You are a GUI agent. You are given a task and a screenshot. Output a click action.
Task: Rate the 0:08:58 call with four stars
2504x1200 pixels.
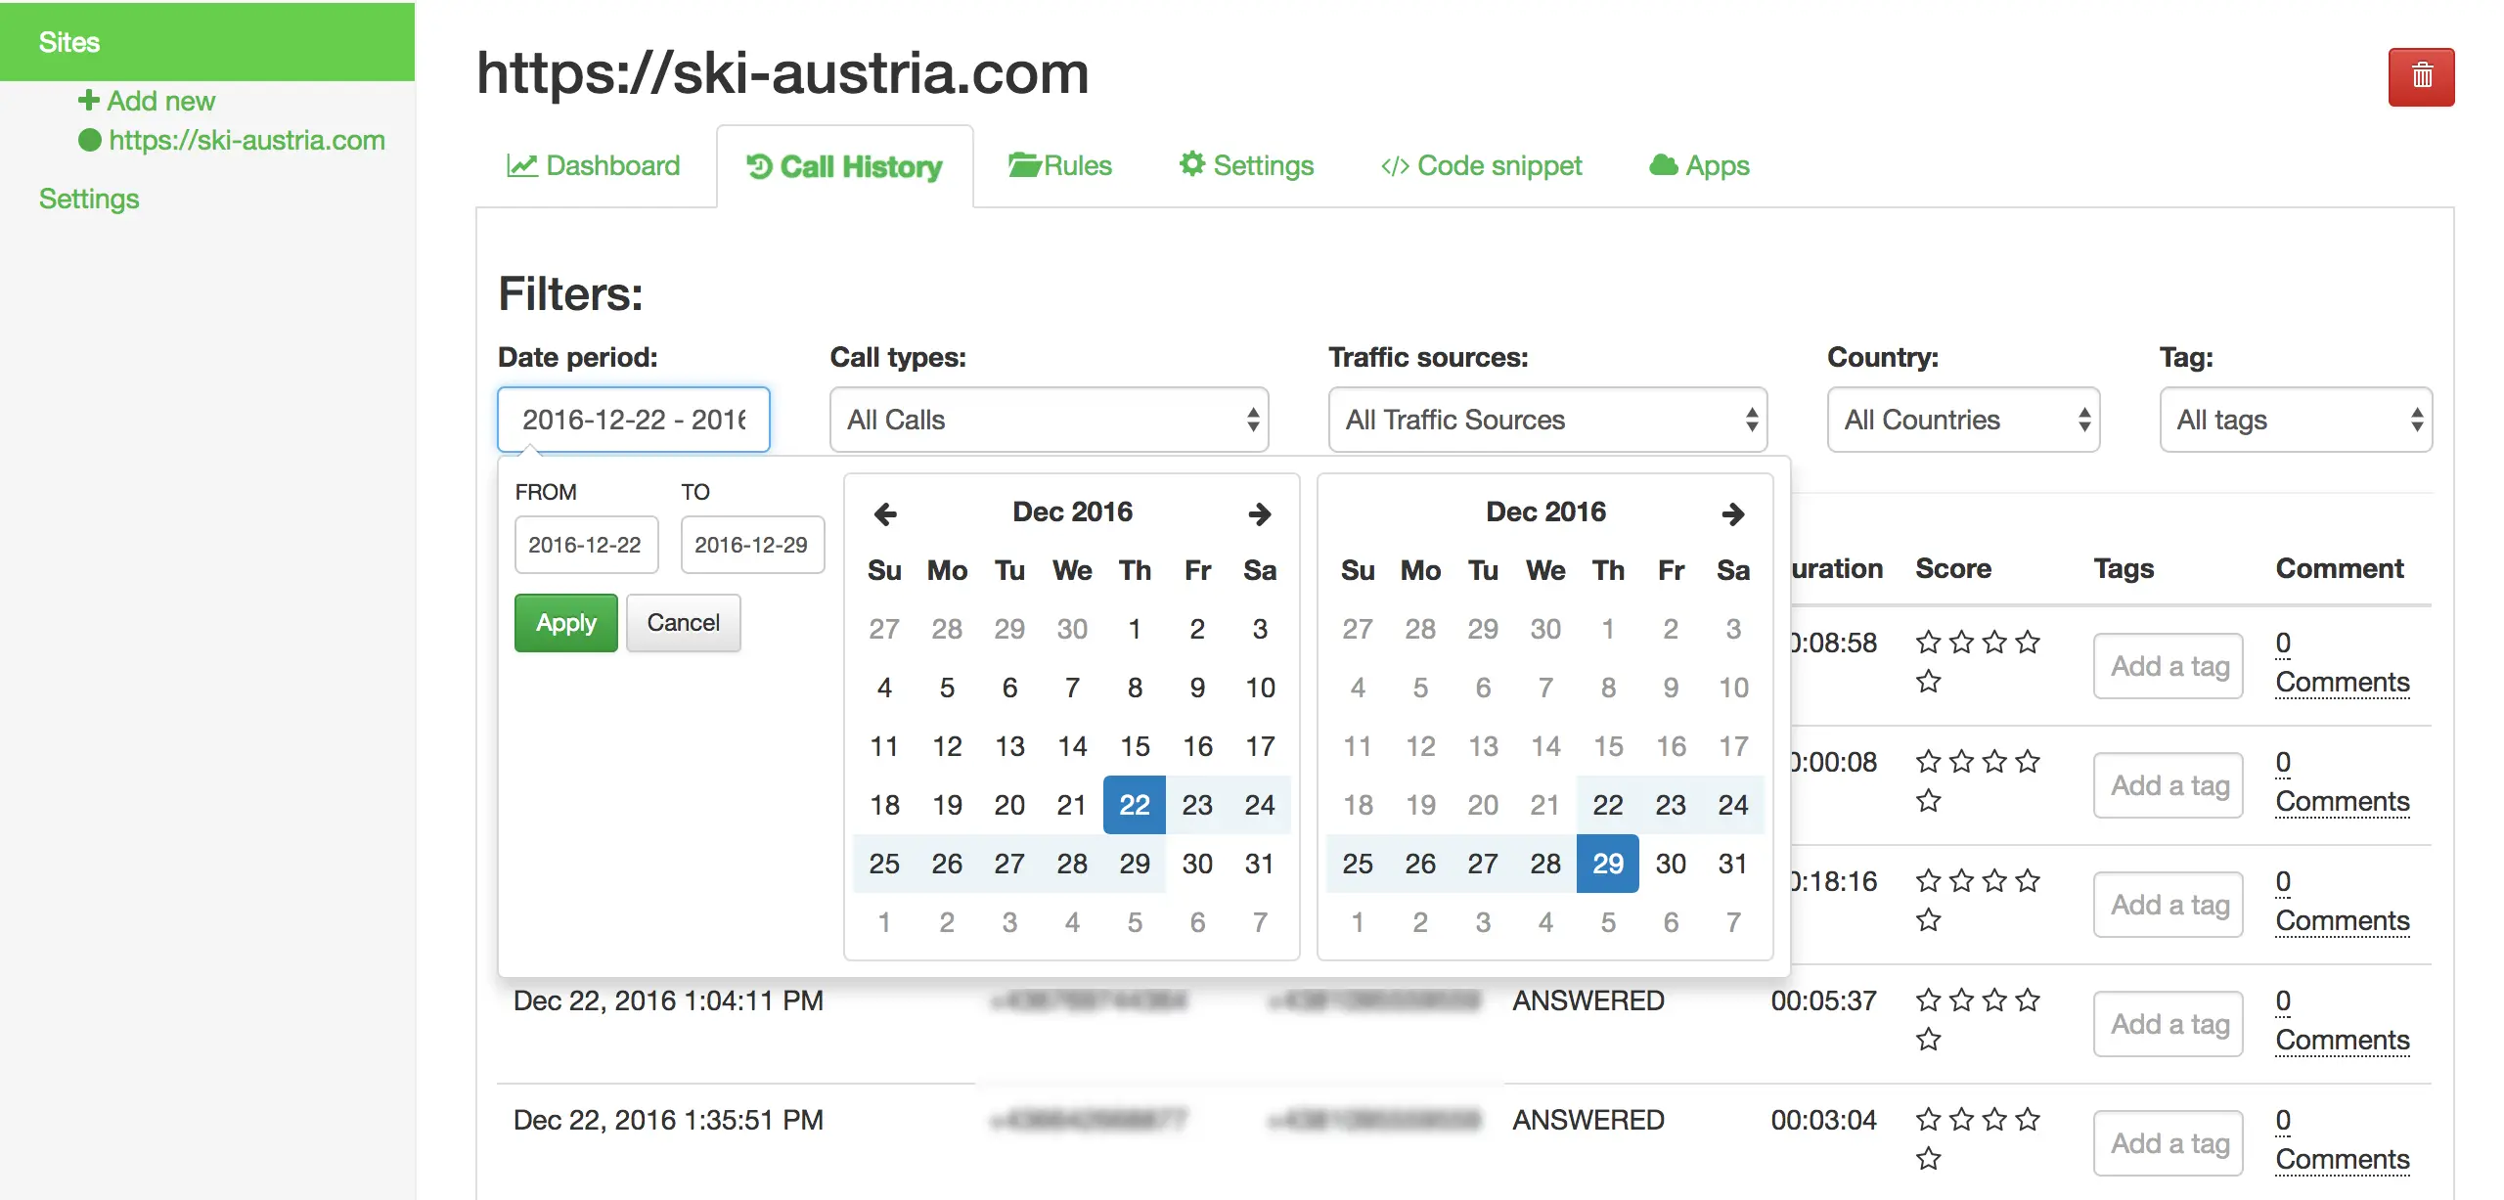click(2028, 642)
